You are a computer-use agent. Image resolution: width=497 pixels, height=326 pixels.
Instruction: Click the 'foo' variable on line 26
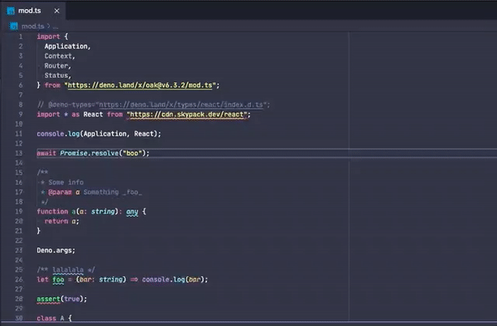tap(58, 280)
